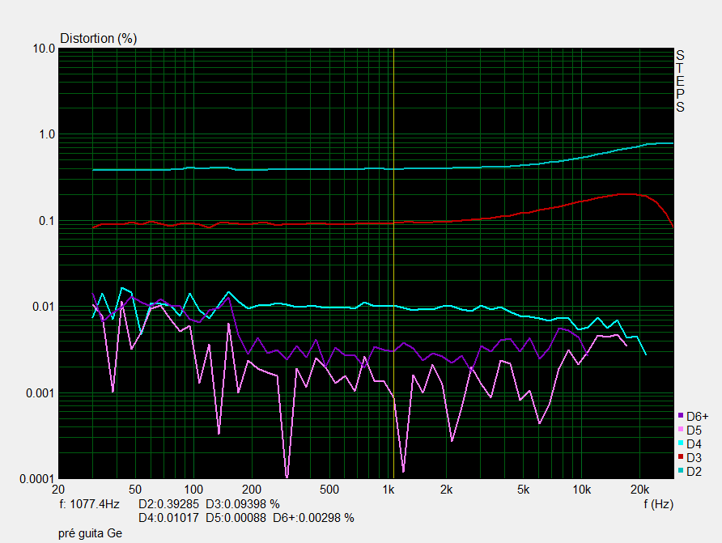Click the D6+ purple legend swatch
This screenshot has height=543, width=722.
point(681,415)
